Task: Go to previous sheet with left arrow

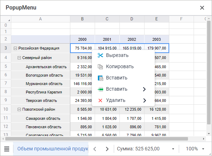Action: pos(95,149)
